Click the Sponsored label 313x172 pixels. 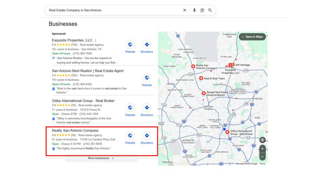[x=59, y=34]
